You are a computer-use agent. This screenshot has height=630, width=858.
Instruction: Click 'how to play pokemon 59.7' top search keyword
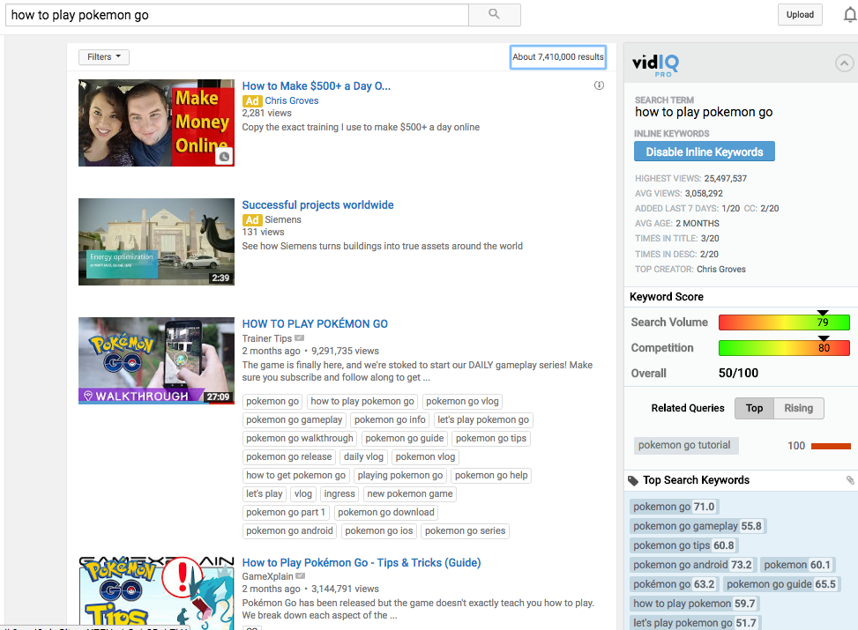tap(694, 604)
